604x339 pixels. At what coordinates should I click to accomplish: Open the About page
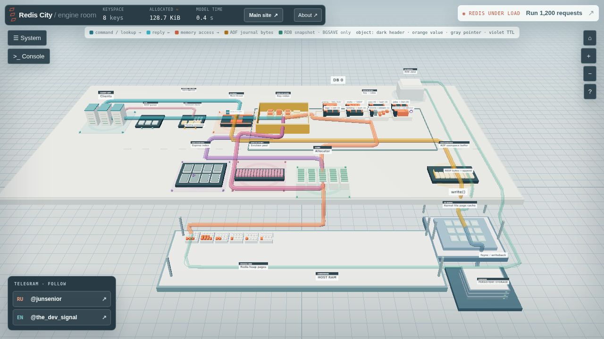pos(308,15)
